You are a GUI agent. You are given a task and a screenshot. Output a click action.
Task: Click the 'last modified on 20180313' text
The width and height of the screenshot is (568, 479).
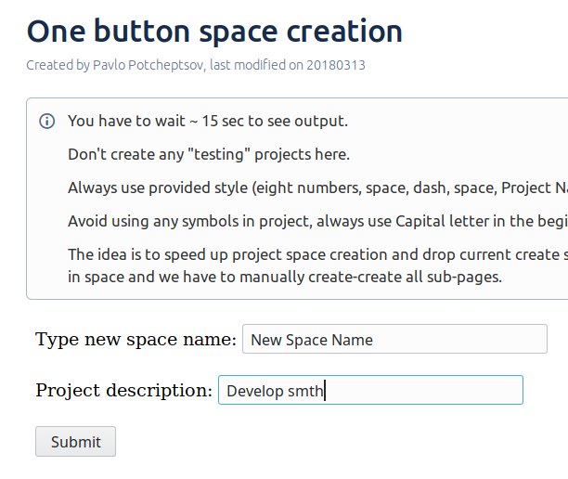288,65
